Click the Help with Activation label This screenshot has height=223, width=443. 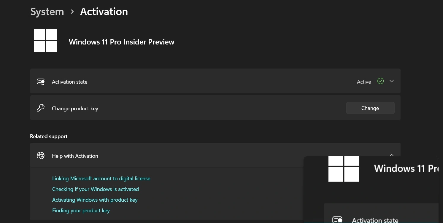point(75,156)
